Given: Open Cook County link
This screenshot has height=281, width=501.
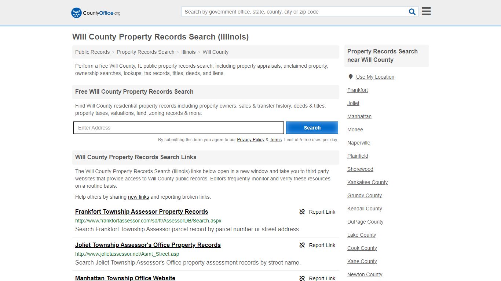Looking at the screenshot, I should click(x=362, y=248).
